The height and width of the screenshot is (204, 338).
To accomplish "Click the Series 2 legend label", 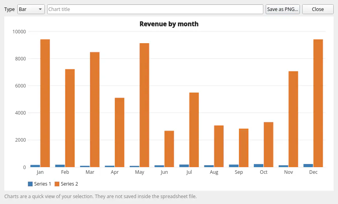I will tap(70, 184).
